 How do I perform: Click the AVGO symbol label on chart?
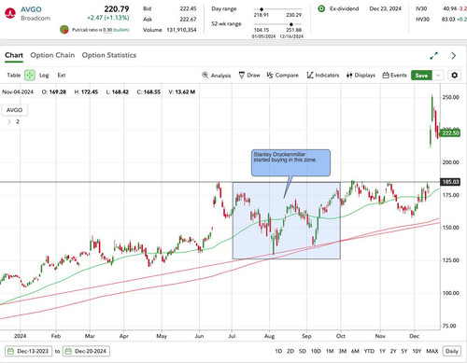point(14,110)
